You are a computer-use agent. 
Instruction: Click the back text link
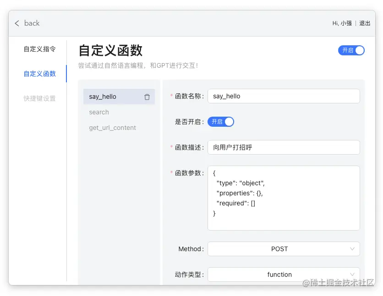32,23
